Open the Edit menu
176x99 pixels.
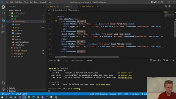(x=12, y=2)
